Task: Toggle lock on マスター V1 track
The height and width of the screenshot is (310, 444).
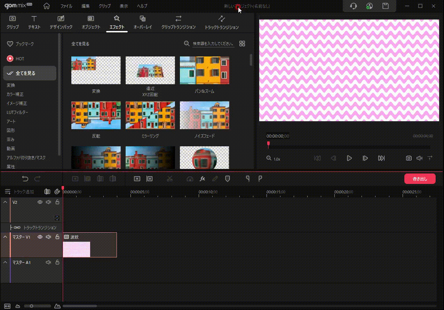Action: 57,237
